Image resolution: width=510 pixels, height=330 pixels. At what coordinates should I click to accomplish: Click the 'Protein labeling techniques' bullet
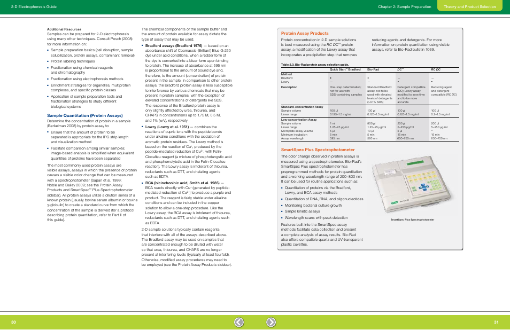point(73,61)
